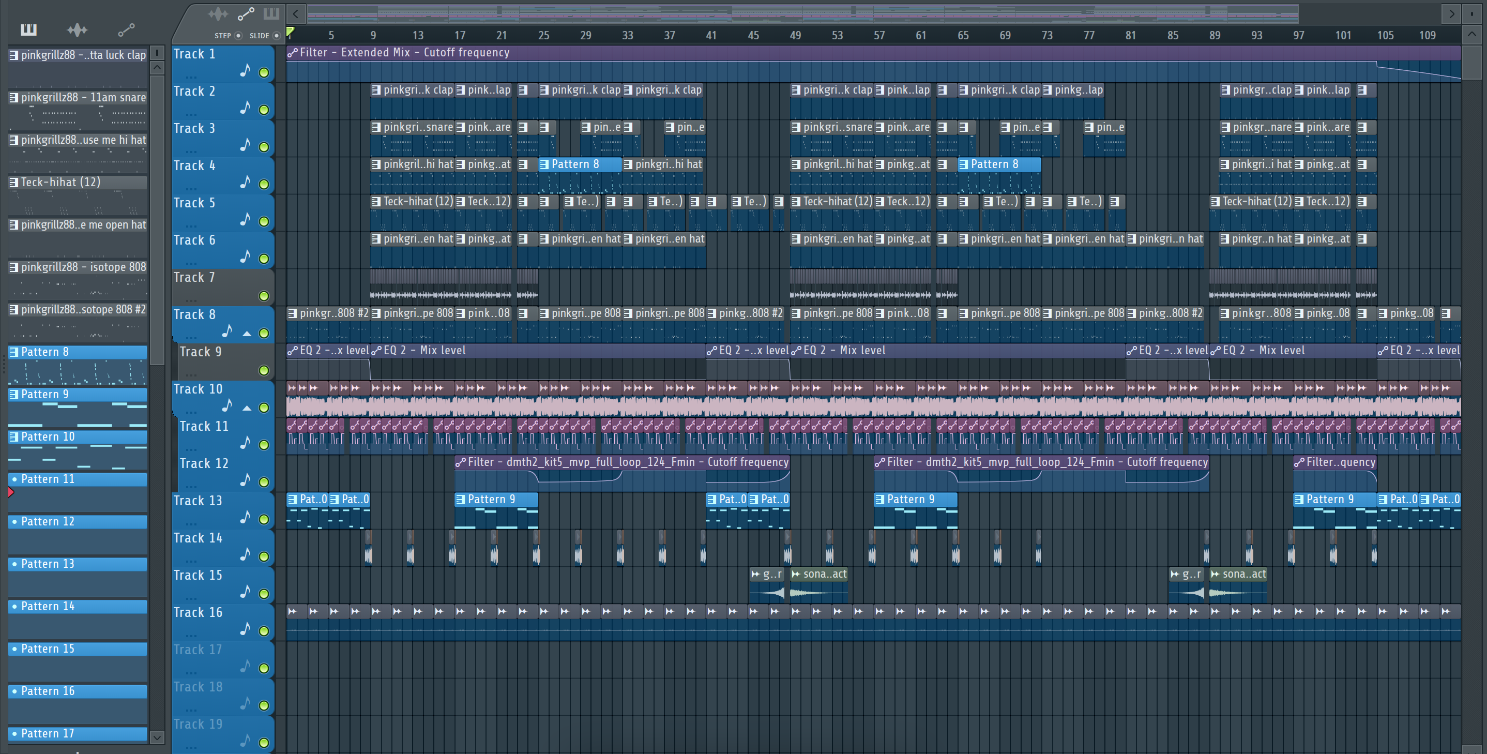Click the note icon on Track 17

point(245,666)
